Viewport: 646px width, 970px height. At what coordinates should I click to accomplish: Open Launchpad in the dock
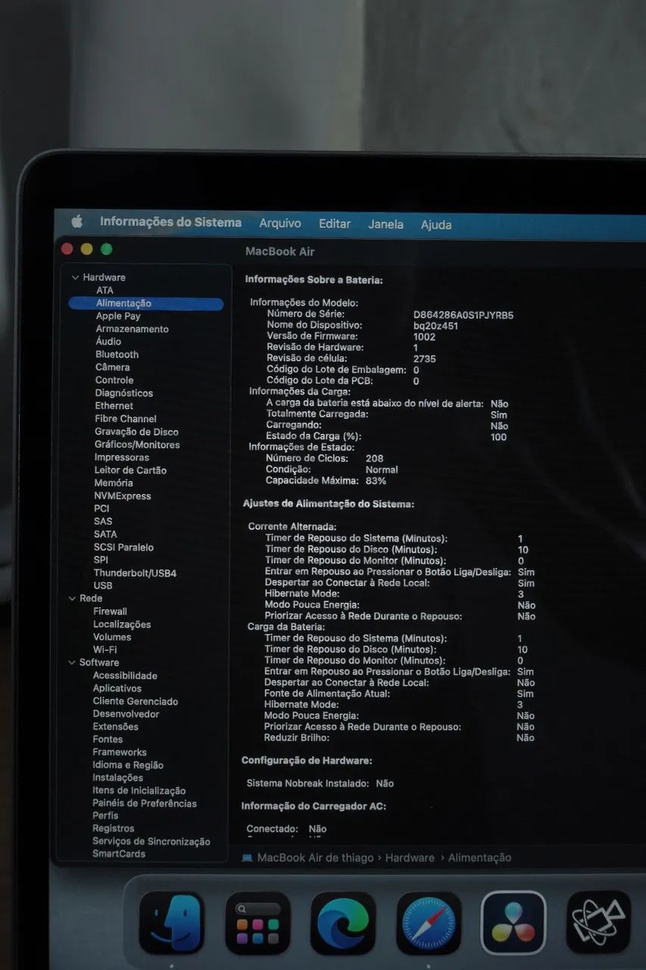point(257,923)
